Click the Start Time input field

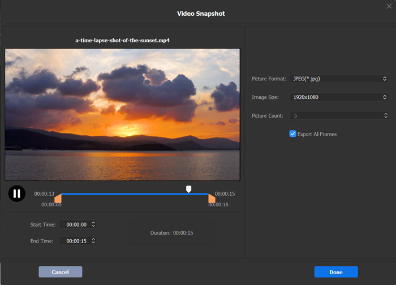pos(78,224)
